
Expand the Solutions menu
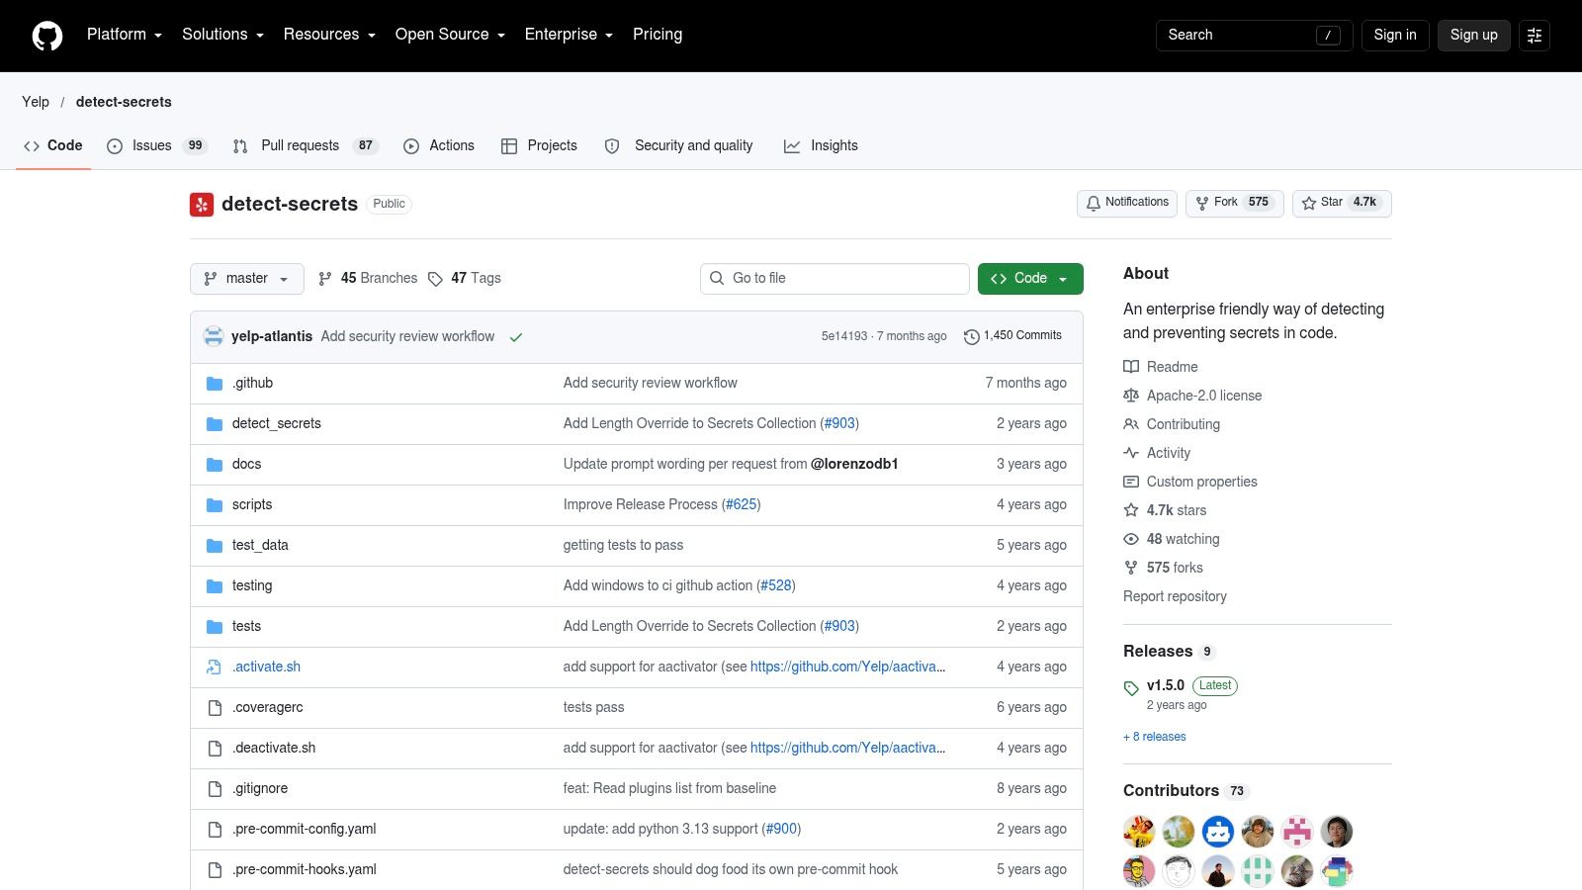coord(222,35)
